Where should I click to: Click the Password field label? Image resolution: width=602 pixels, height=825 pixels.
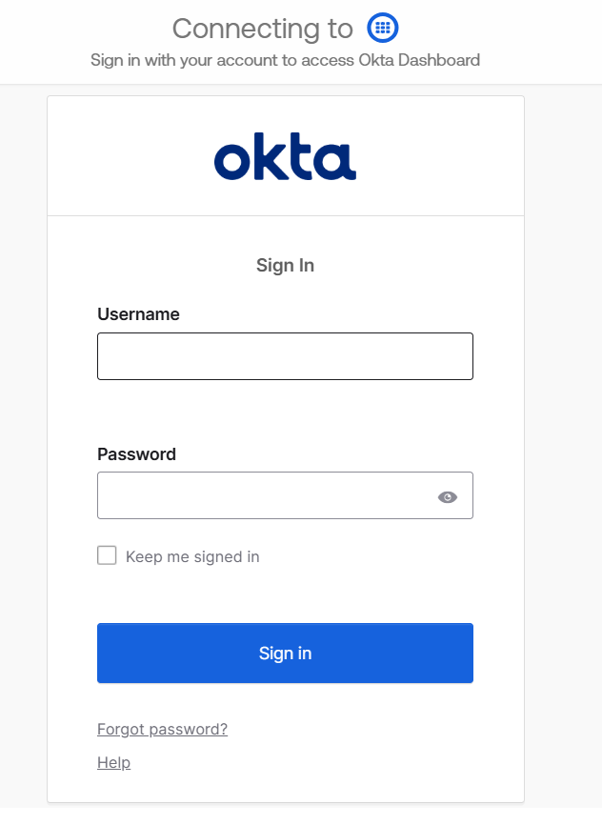[136, 454]
